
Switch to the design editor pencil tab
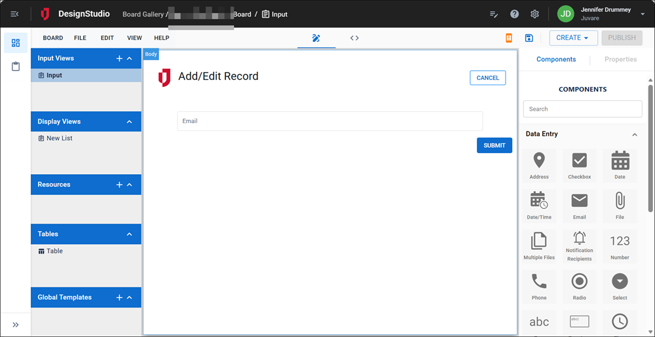(316, 38)
